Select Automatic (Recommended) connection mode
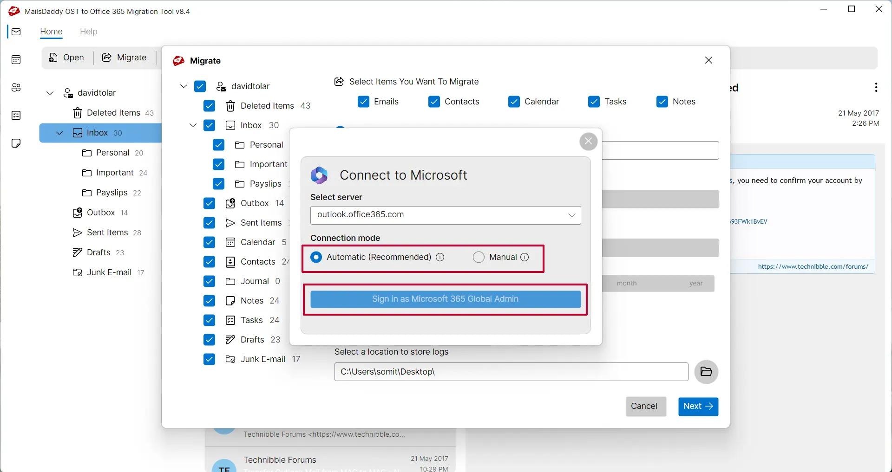Viewport: 892px width, 472px height. pyautogui.click(x=316, y=257)
